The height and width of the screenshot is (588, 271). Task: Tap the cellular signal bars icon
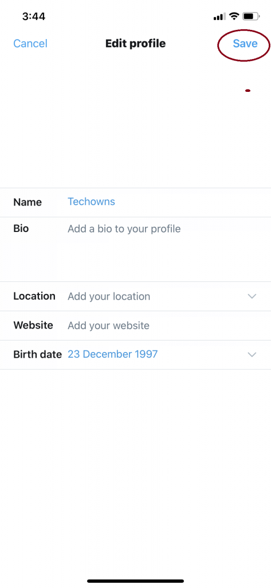[x=219, y=17]
